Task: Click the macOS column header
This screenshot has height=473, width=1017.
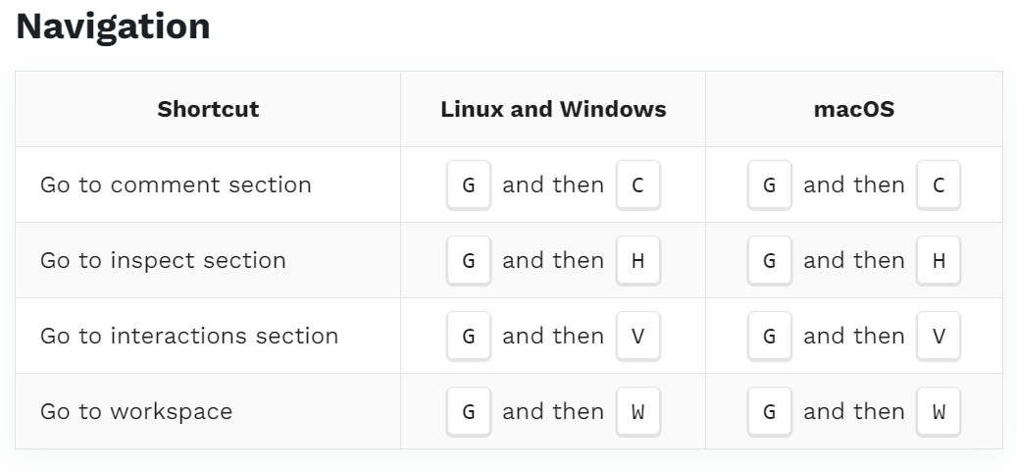Action: pyautogui.click(x=854, y=109)
